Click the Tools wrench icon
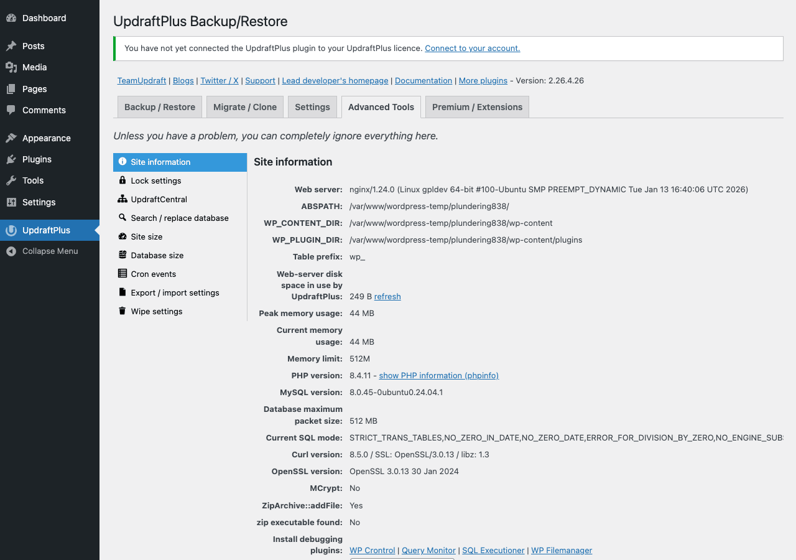This screenshot has height=560, width=796. pos(11,180)
